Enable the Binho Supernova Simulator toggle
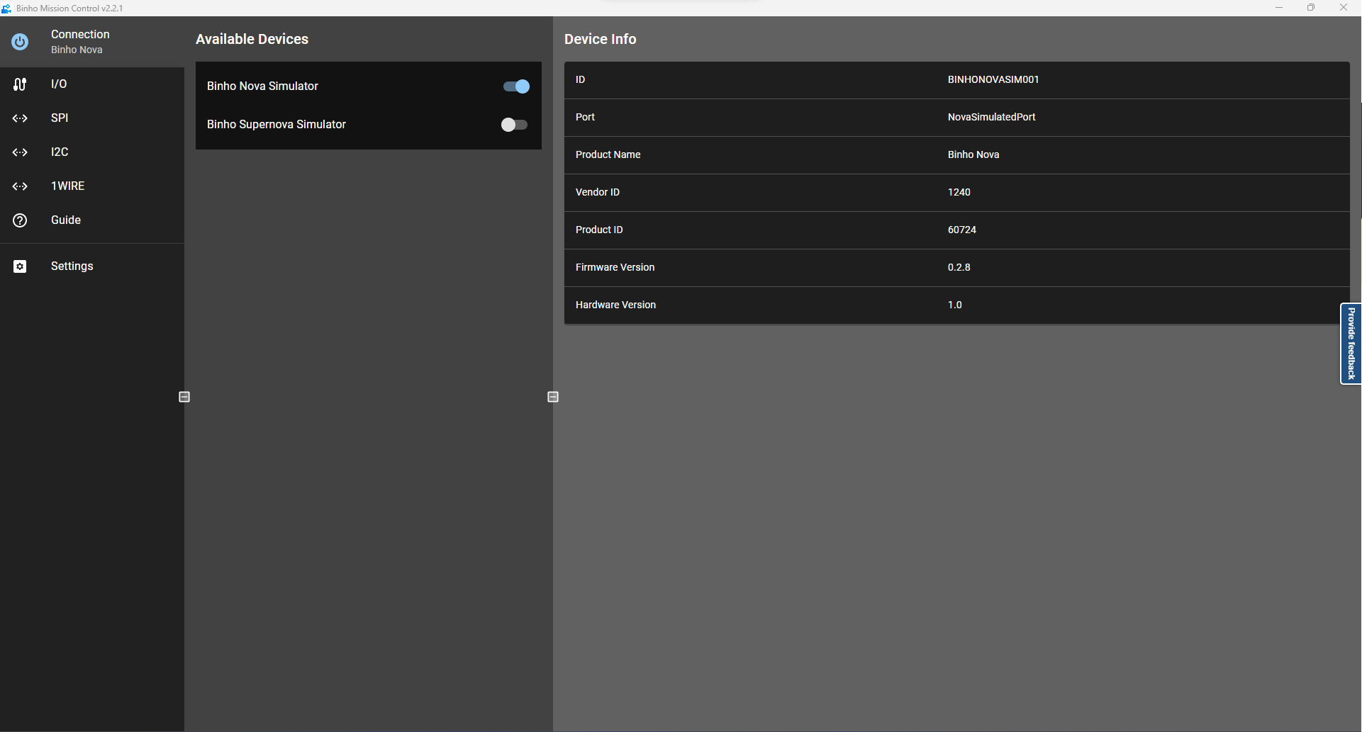Image resolution: width=1362 pixels, height=732 pixels. (514, 125)
